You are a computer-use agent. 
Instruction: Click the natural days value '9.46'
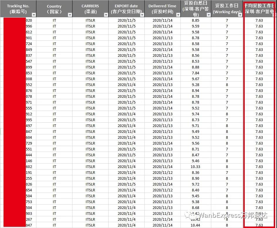pos(195,161)
